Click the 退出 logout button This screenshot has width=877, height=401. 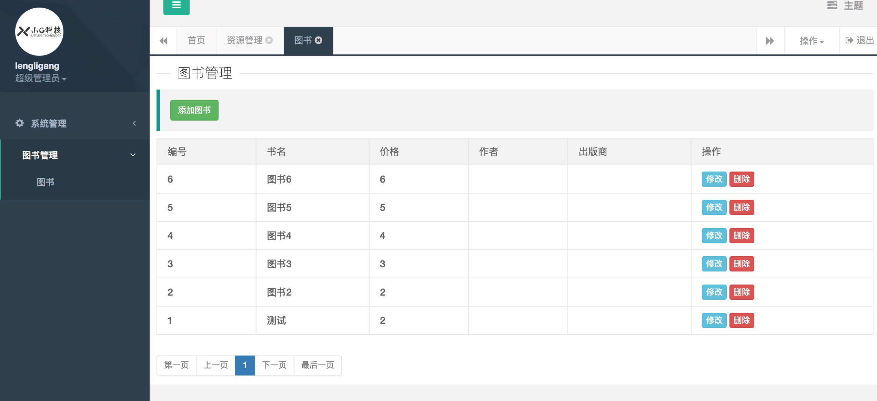point(859,41)
